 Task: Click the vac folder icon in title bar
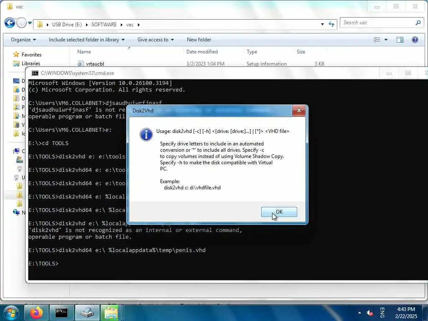click(x=10, y=6)
